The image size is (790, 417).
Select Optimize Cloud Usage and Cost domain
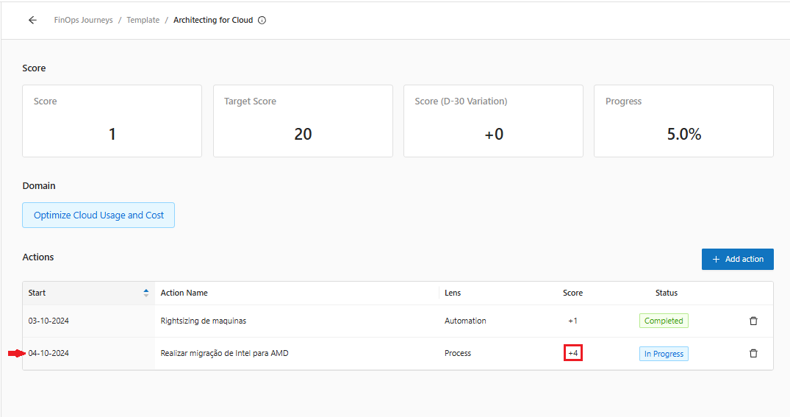point(98,215)
